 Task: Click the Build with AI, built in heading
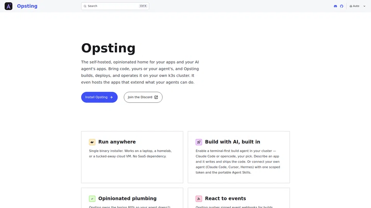(x=232, y=142)
